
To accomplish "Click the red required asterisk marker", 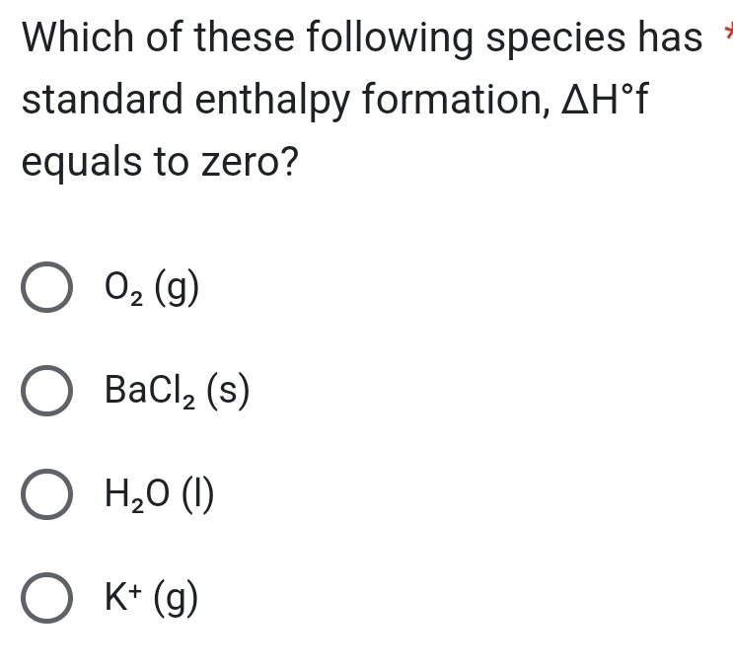I will [x=726, y=37].
